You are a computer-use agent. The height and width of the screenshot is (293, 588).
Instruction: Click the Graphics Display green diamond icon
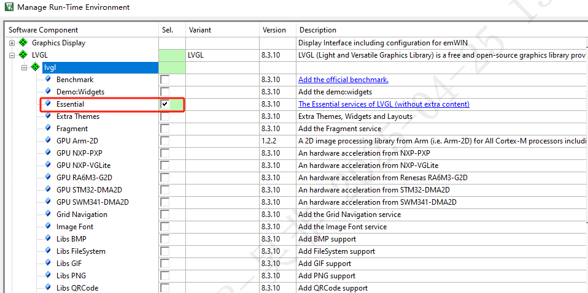(x=23, y=43)
